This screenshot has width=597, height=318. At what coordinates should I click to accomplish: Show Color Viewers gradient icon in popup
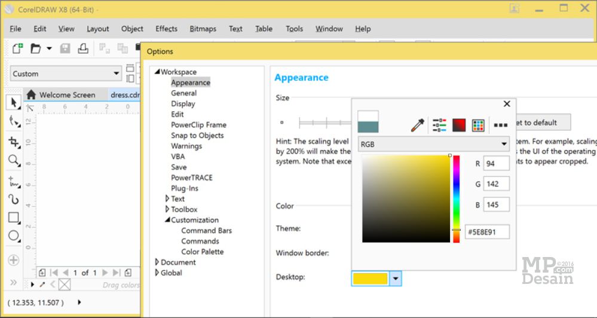pos(459,125)
